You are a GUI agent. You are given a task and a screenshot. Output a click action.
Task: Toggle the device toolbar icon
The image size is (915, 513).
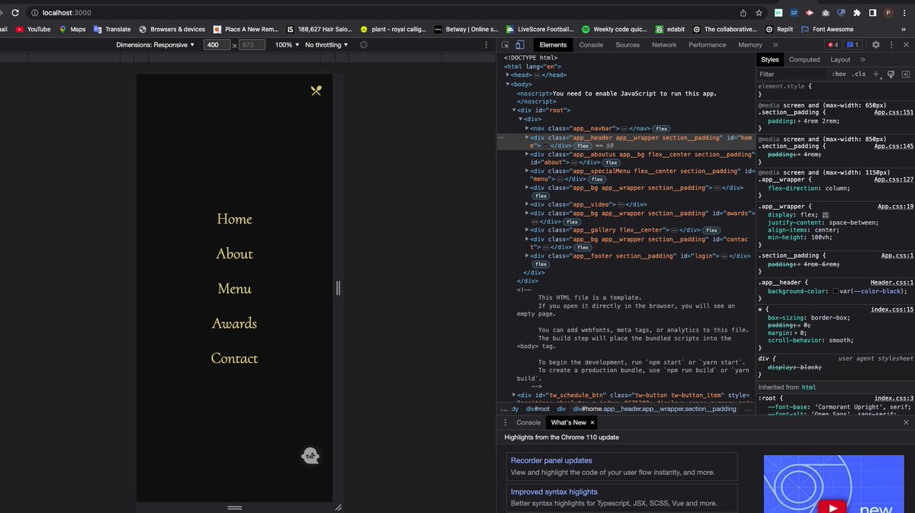520,45
